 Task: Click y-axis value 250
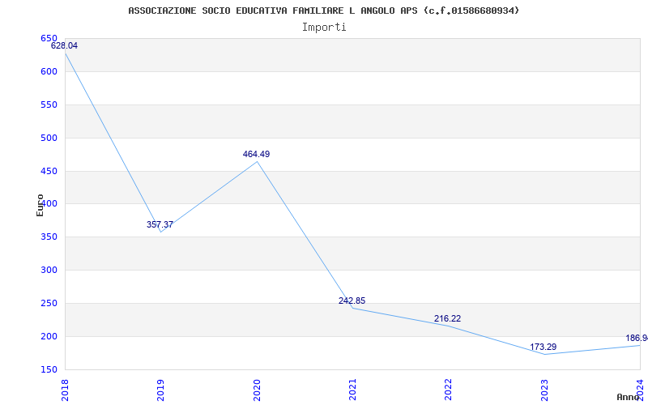tap(49, 303)
